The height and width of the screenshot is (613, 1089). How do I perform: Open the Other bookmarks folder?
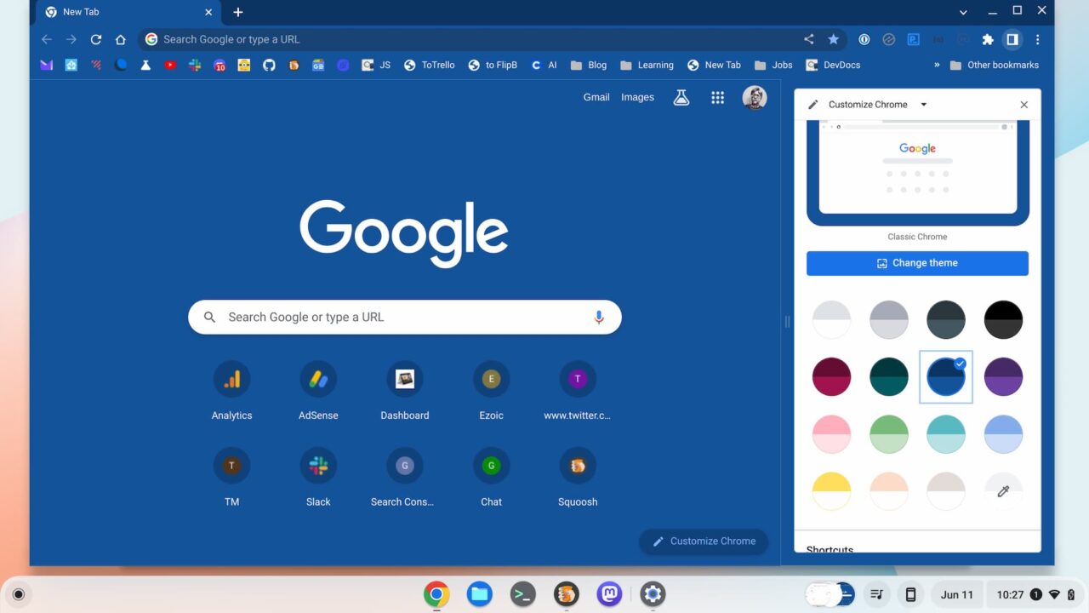pyautogui.click(x=994, y=65)
